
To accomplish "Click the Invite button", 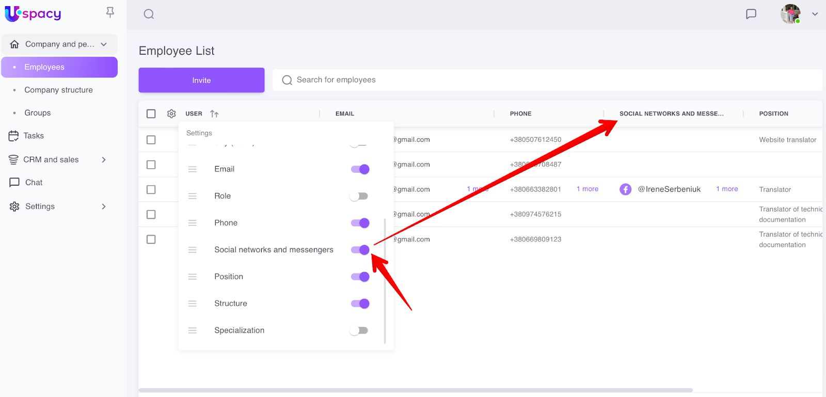I will click(201, 80).
